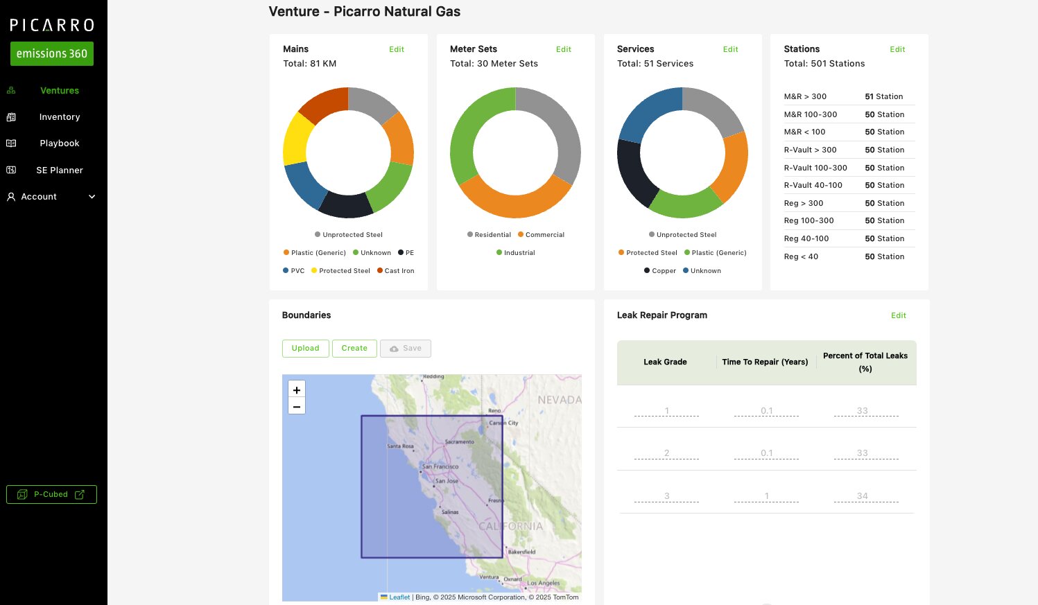Toggle Commercial legend in Meter Sets

(x=542, y=235)
